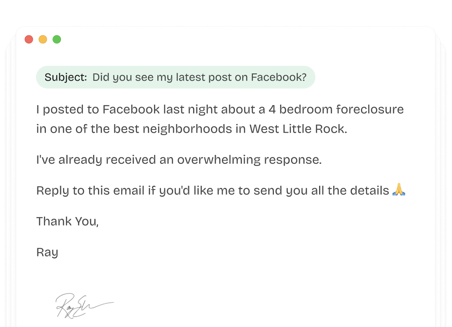The width and height of the screenshot is (452, 327).
Task: Click the word "Facebook?" in the subject line
Action: 279,77
